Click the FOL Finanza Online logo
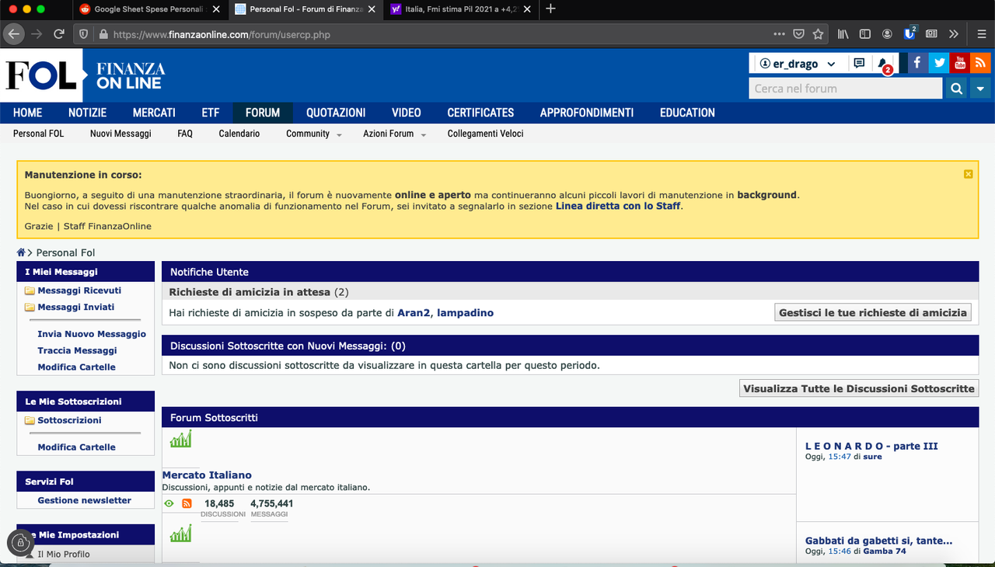995x567 pixels. click(84, 75)
